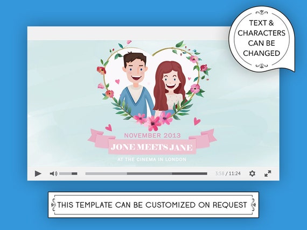Click the 'NOVEMBER 2013' date text
Image resolution: width=307 pixels, height=230 pixels.
[152, 135]
